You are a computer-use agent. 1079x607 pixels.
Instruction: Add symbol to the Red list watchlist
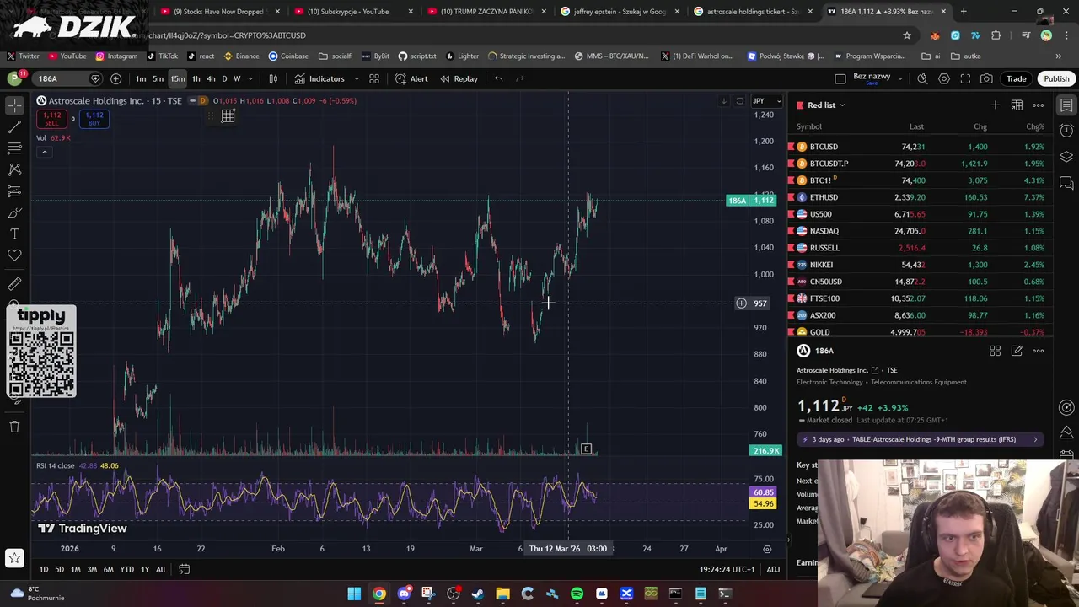pos(996,105)
